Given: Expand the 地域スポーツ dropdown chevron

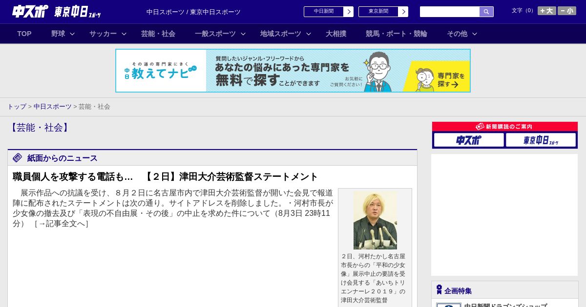Looking at the screenshot, I should pyautogui.click(x=309, y=34).
